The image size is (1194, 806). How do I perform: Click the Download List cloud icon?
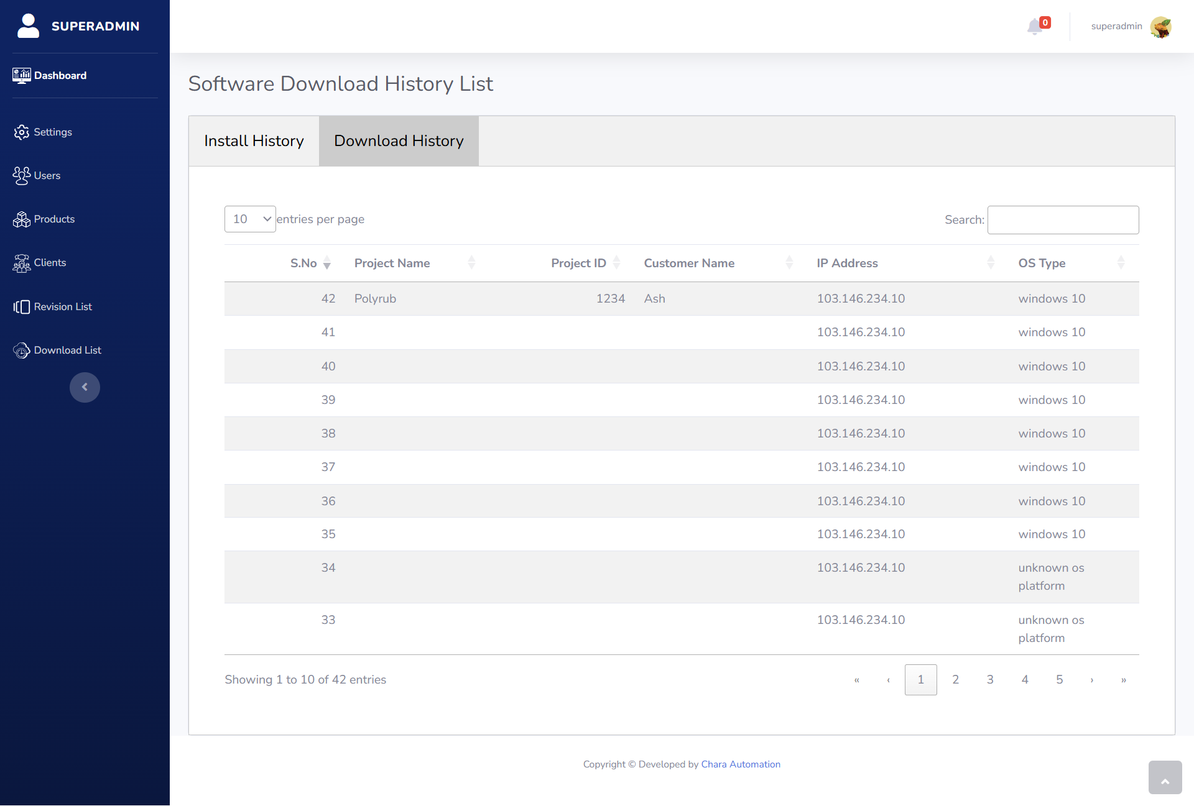click(x=21, y=350)
